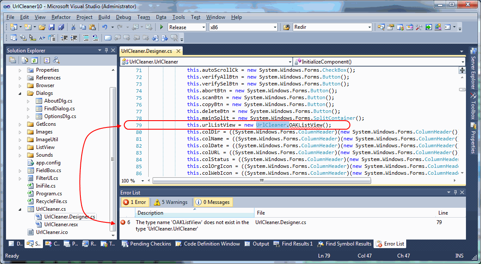Click View Class Diagram icon in Solution Explorer

[56, 60]
